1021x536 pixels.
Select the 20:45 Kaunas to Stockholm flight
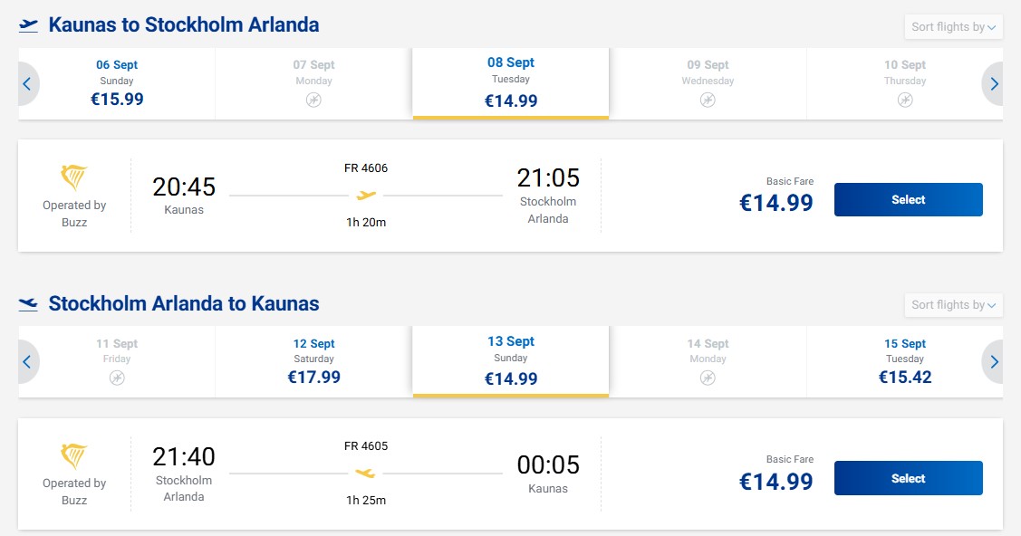pyautogui.click(x=909, y=200)
